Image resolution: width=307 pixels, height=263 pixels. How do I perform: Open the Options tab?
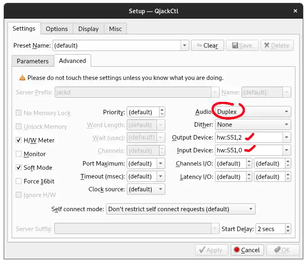click(57, 29)
